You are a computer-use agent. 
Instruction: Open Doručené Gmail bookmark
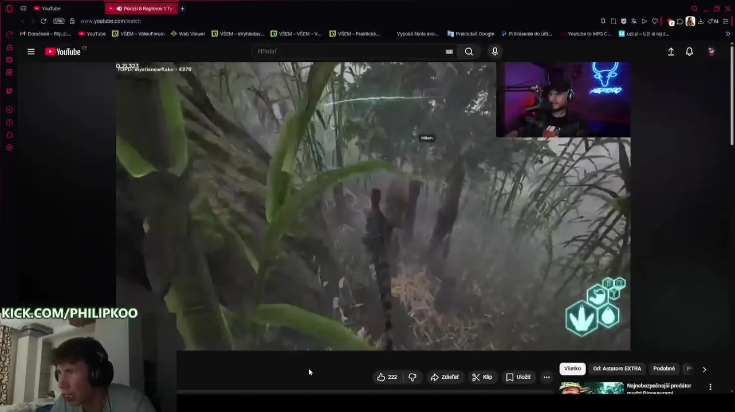45,34
